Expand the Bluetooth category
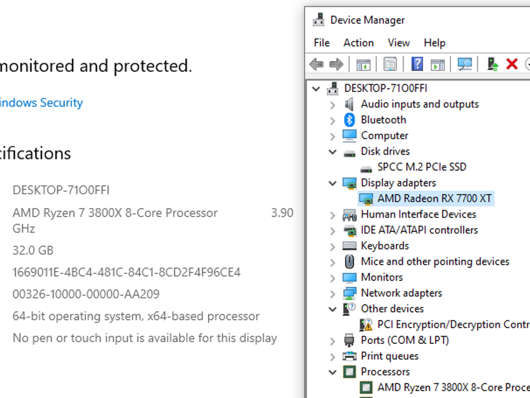 (x=333, y=121)
